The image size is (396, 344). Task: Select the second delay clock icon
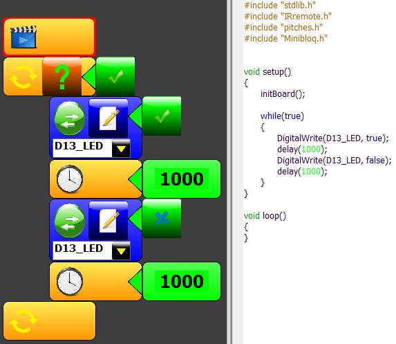(x=70, y=282)
